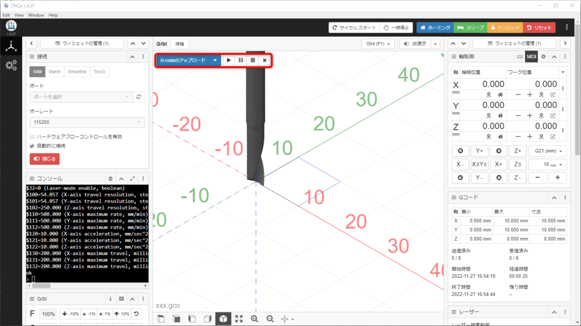
Task: Open axis widget gear settings
Action: pyautogui.click(x=543, y=57)
